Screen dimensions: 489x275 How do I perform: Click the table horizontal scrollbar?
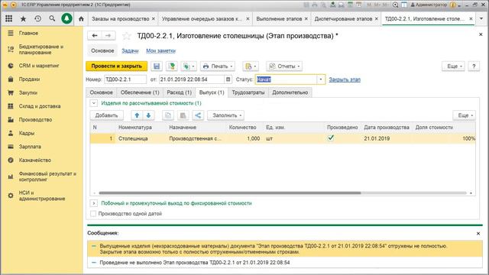tap(229, 193)
